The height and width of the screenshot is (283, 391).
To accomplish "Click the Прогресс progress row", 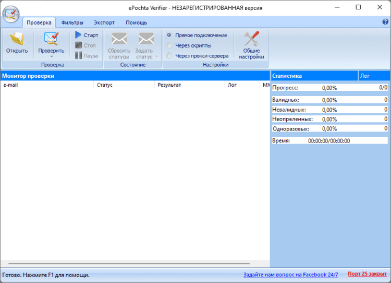I will pyautogui.click(x=329, y=88).
